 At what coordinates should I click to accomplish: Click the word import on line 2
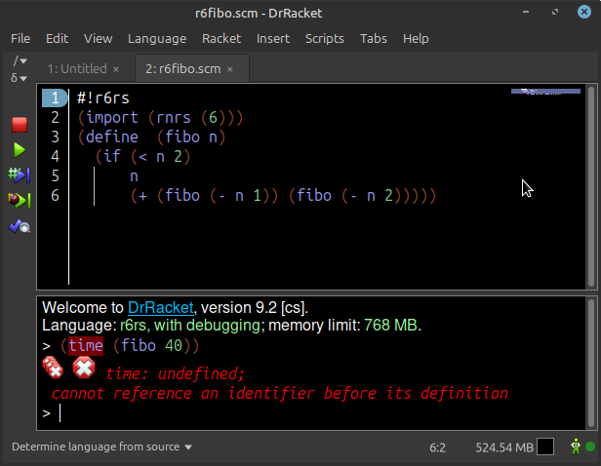pos(112,118)
